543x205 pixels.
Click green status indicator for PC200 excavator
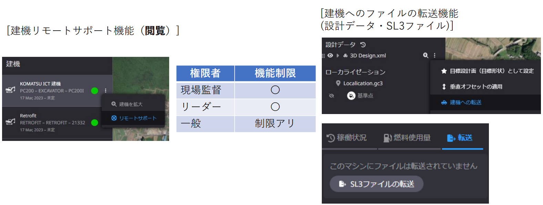(94, 91)
